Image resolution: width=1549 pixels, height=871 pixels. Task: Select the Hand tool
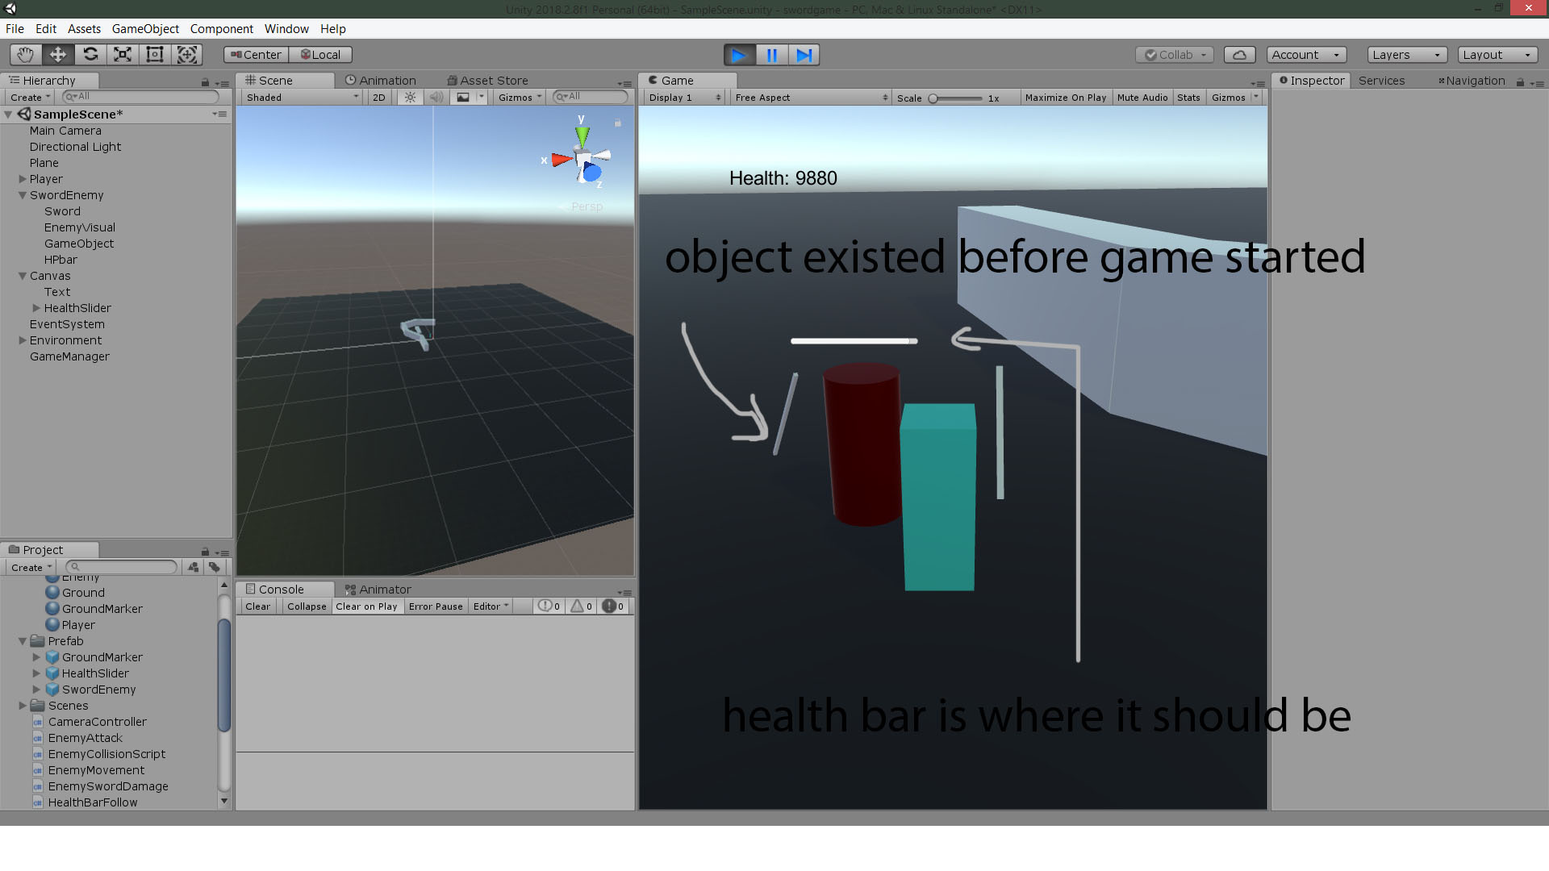(26, 55)
